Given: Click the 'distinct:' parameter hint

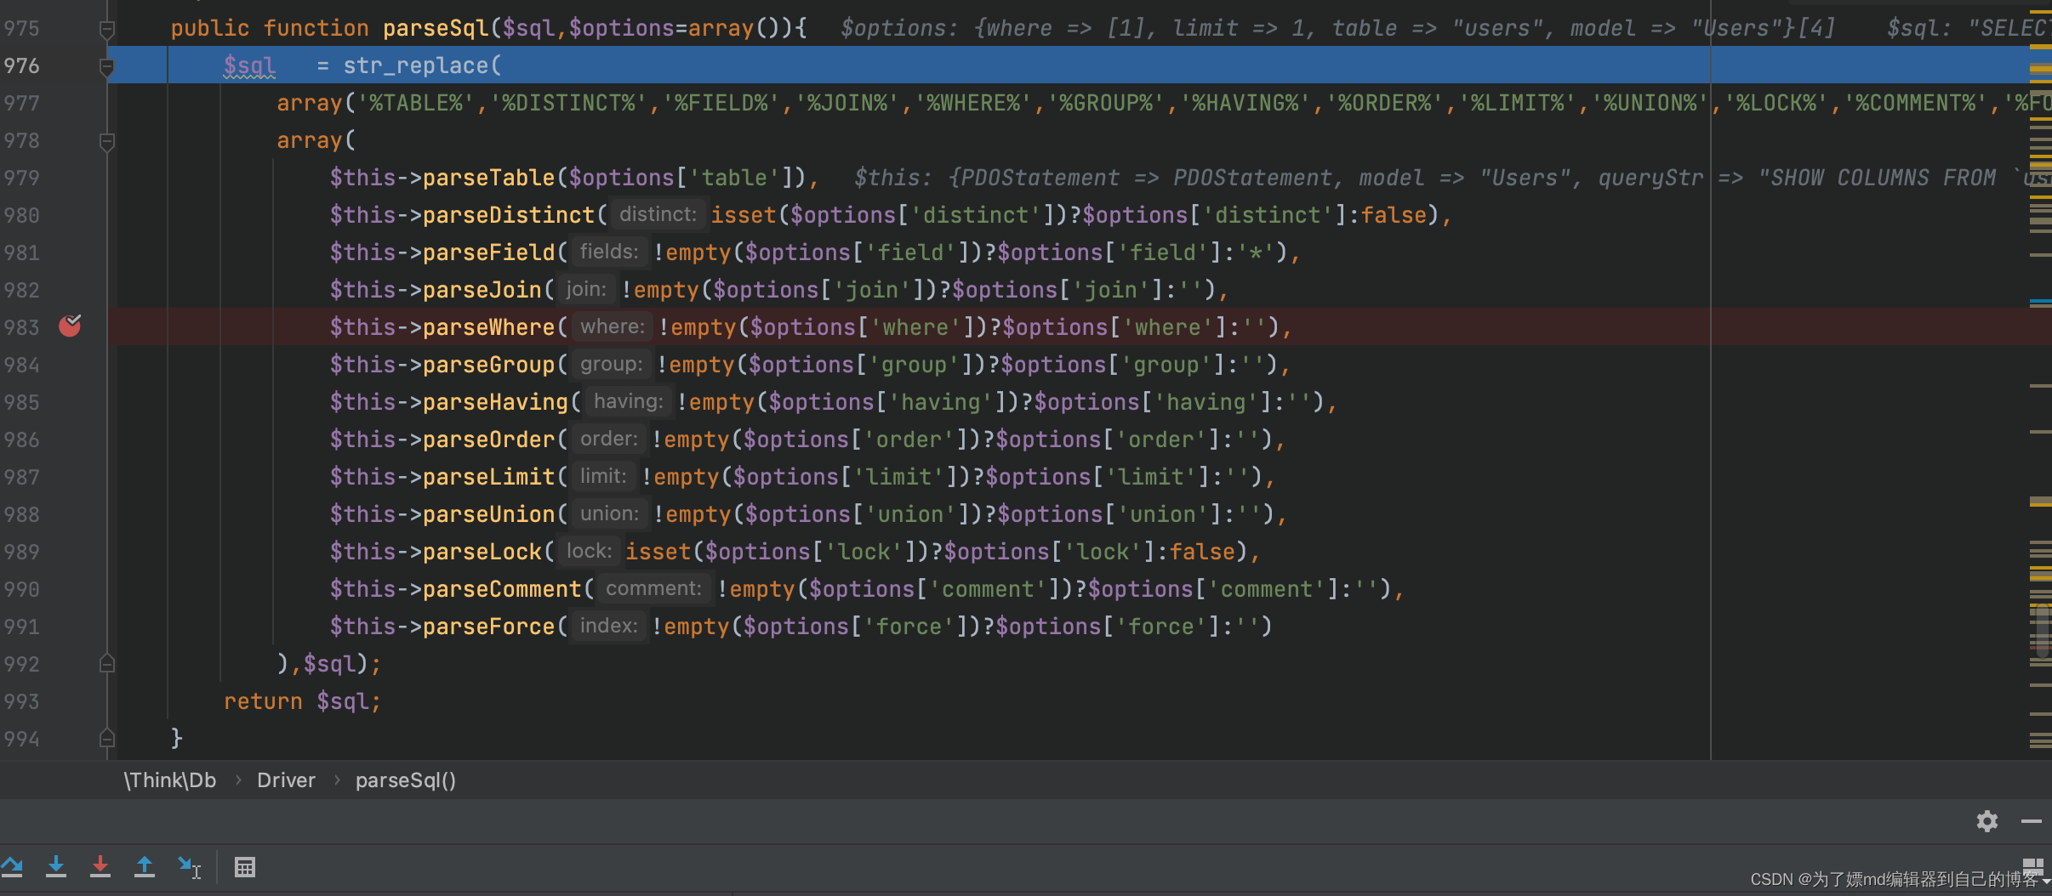Looking at the screenshot, I should pyautogui.click(x=658, y=214).
